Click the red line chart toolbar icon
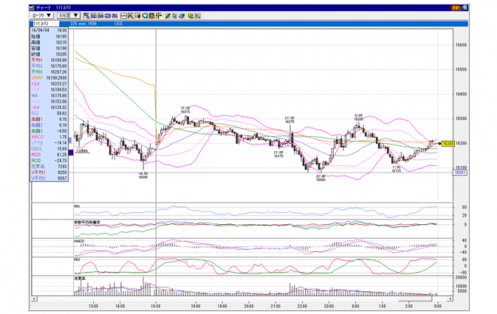Screen dimensions: 497x314 tap(123, 15)
